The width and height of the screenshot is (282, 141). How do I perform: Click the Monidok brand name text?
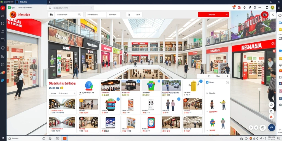(x=24, y=15)
